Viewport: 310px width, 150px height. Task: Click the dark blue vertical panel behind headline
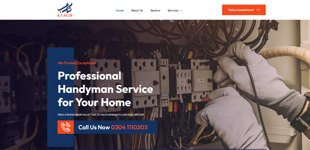[x=61, y=97]
